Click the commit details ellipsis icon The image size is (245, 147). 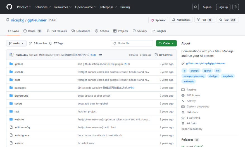click(x=100, y=55)
